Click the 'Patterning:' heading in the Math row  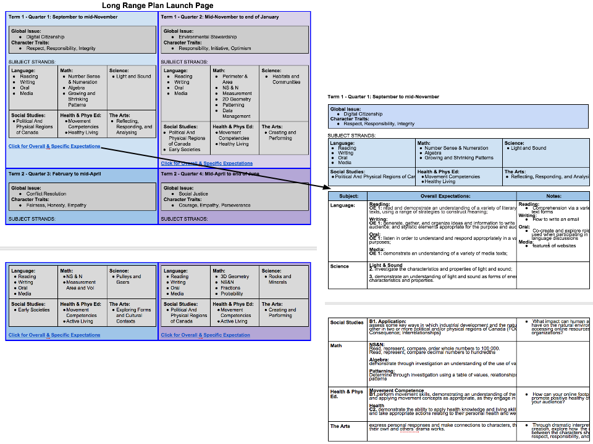coord(382,371)
